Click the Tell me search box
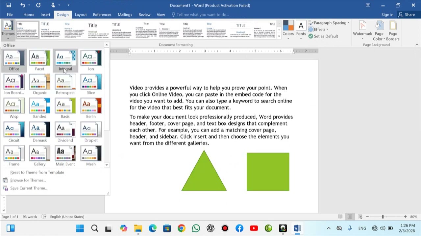The width and height of the screenshot is (421, 236). [200, 14]
